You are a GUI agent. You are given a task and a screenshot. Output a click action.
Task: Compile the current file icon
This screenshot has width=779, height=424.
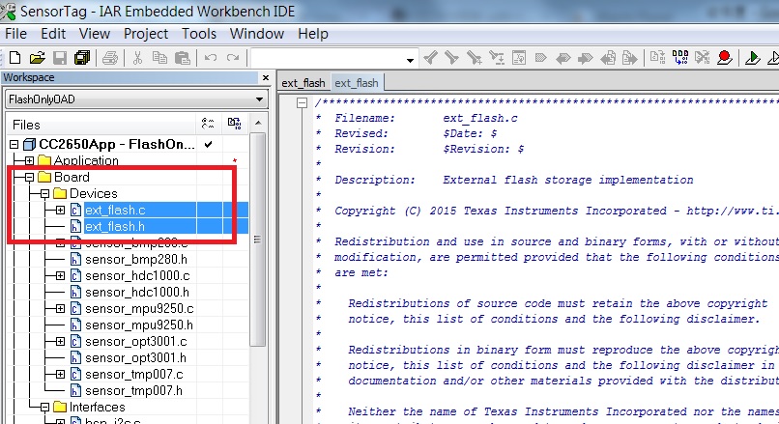(x=658, y=58)
